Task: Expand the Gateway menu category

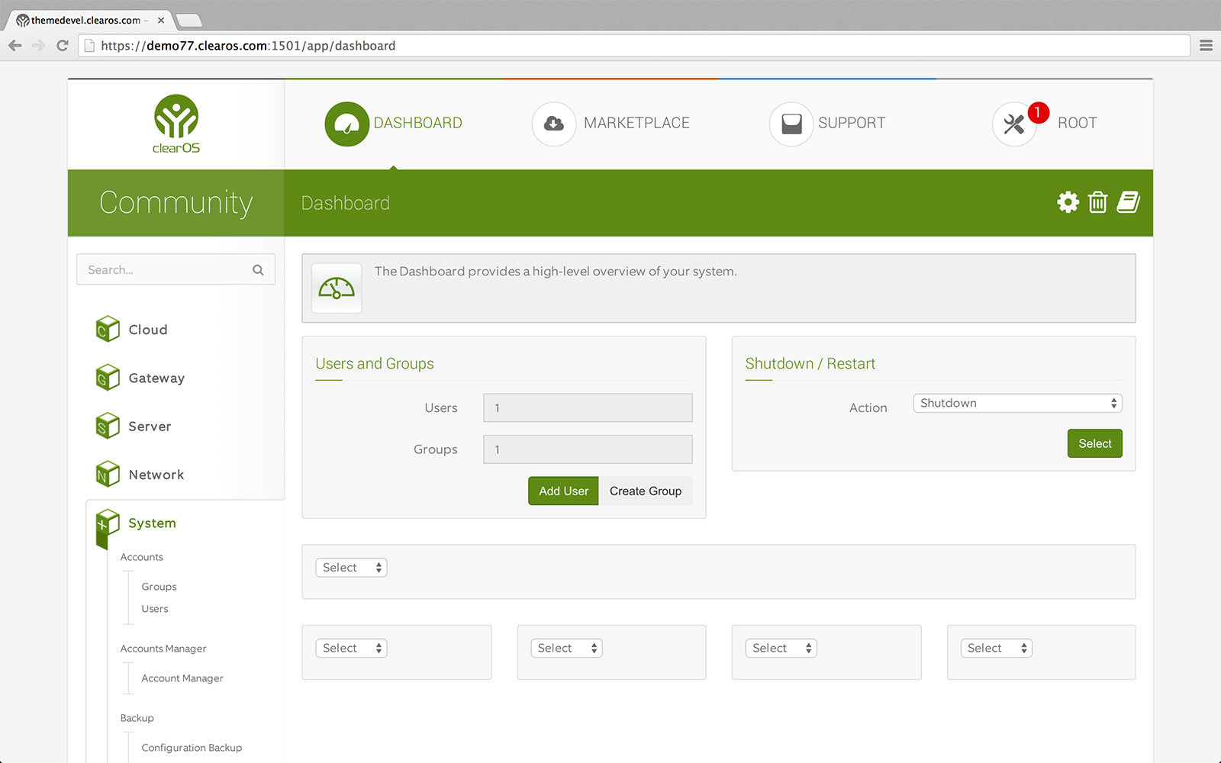Action: click(x=156, y=378)
